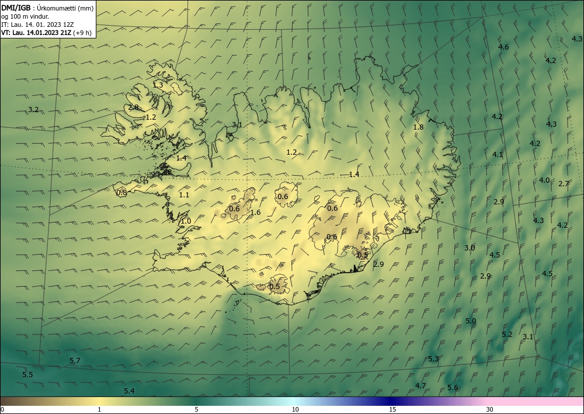Click the 4.1 value east of Iceland
The image size is (584, 414).
tap(498, 155)
